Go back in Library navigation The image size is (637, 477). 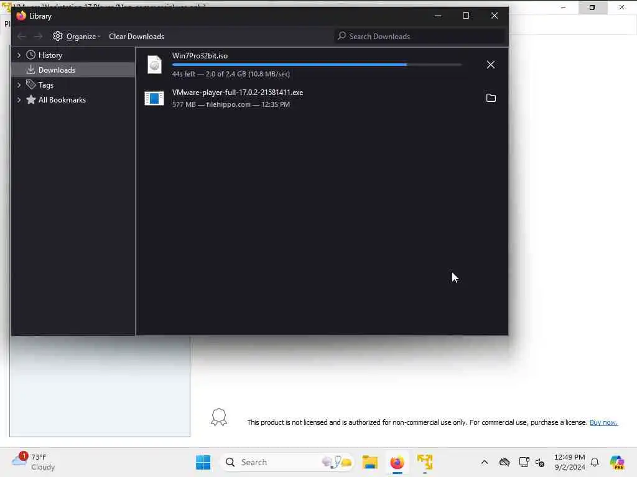pyautogui.click(x=22, y=37)
